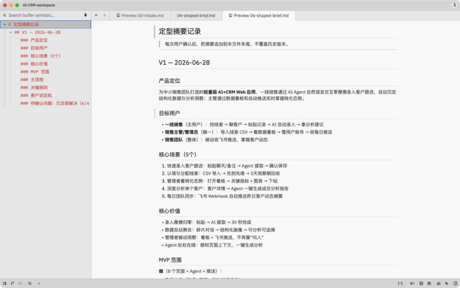Click the 1:1 cursor position indicator

(x=400, y=283)
